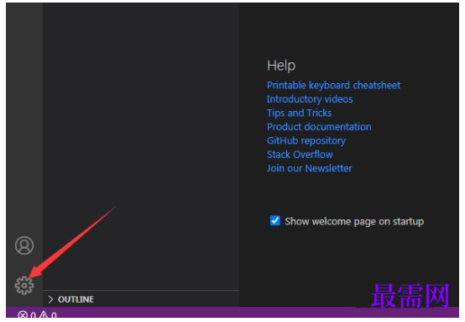Click the OUTLINE panel header label

[76, 299]
